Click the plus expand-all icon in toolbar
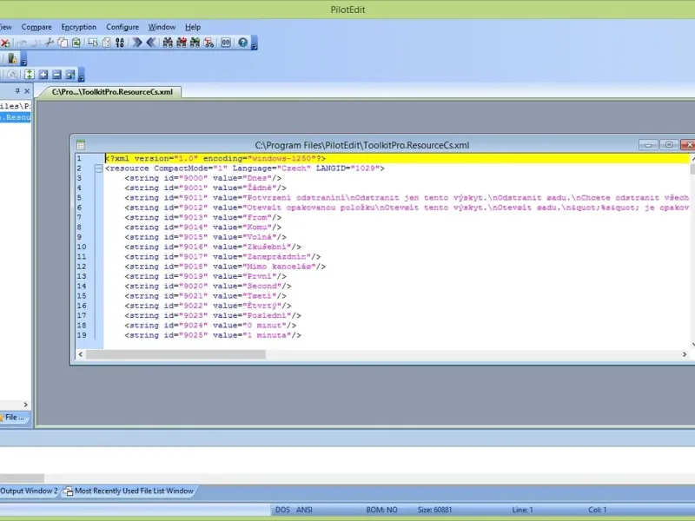Image resolution: width=695 pixels, height=521 pixels. click(43, 75)
